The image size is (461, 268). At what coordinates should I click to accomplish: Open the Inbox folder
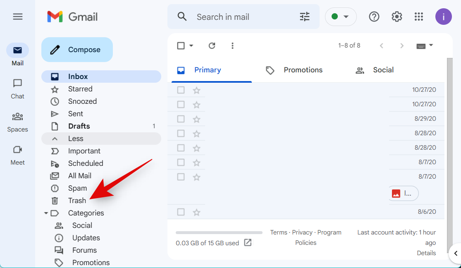click(101, 77)
